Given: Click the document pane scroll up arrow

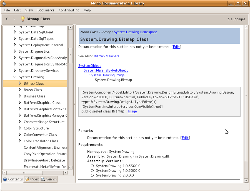Looking at the screenshot, I should pyautogui.click(x=246, y=27).
